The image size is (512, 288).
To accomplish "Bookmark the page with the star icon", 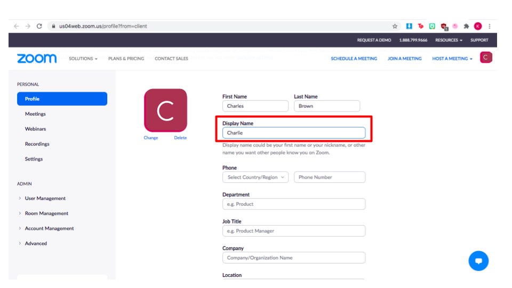I will 395,26.
